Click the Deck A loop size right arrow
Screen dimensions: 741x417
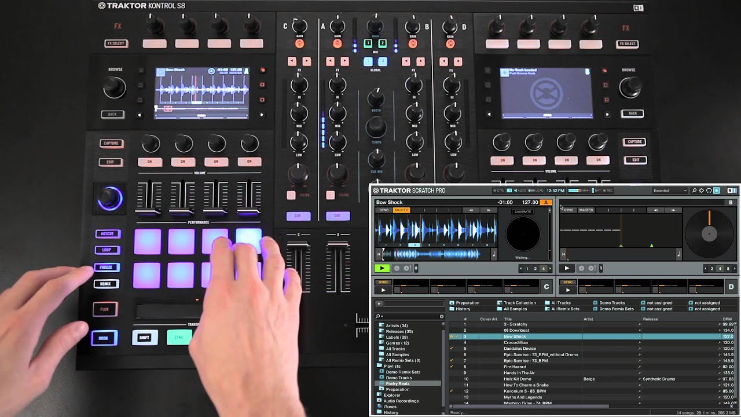(550, 268)
